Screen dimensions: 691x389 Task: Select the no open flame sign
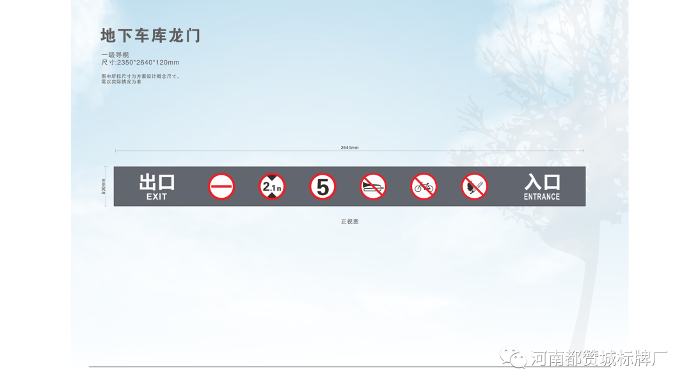coord(474,187)
